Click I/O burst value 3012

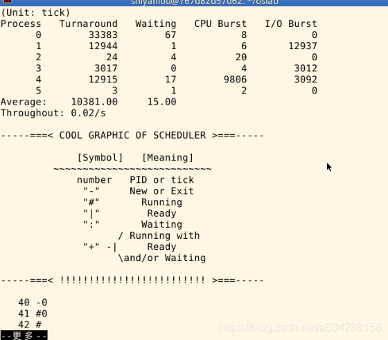(x=306, y=69)
